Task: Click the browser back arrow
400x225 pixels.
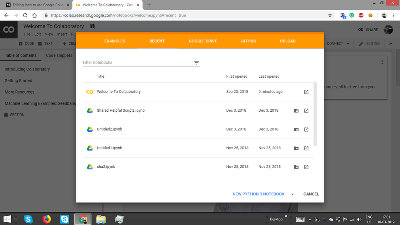Action: click(6, 15)
